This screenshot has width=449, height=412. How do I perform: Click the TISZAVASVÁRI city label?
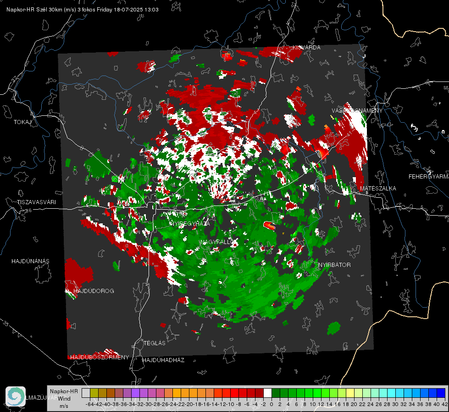(36, 202)
